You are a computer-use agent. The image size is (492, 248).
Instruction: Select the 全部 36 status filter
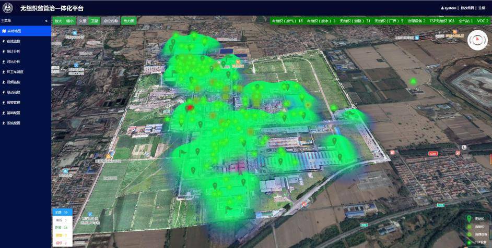pyautogui.click(x=62, y=212)
